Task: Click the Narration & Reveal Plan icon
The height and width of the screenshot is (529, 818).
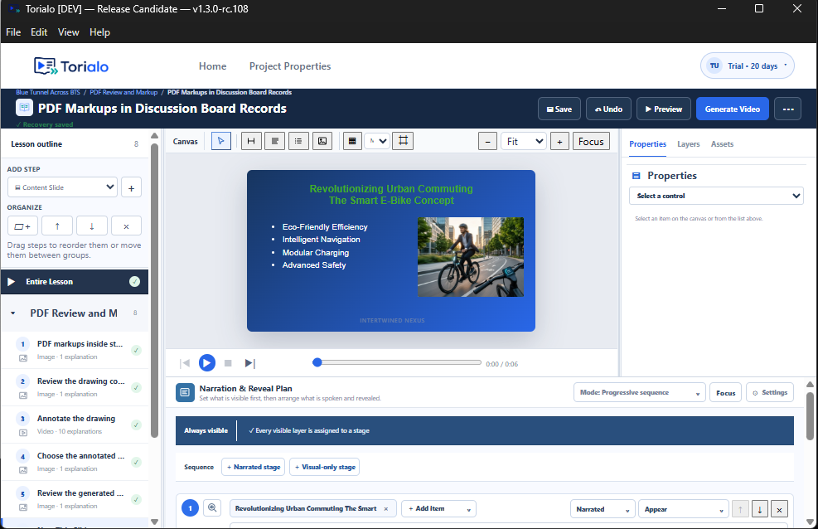Action: tap(185, 392)
